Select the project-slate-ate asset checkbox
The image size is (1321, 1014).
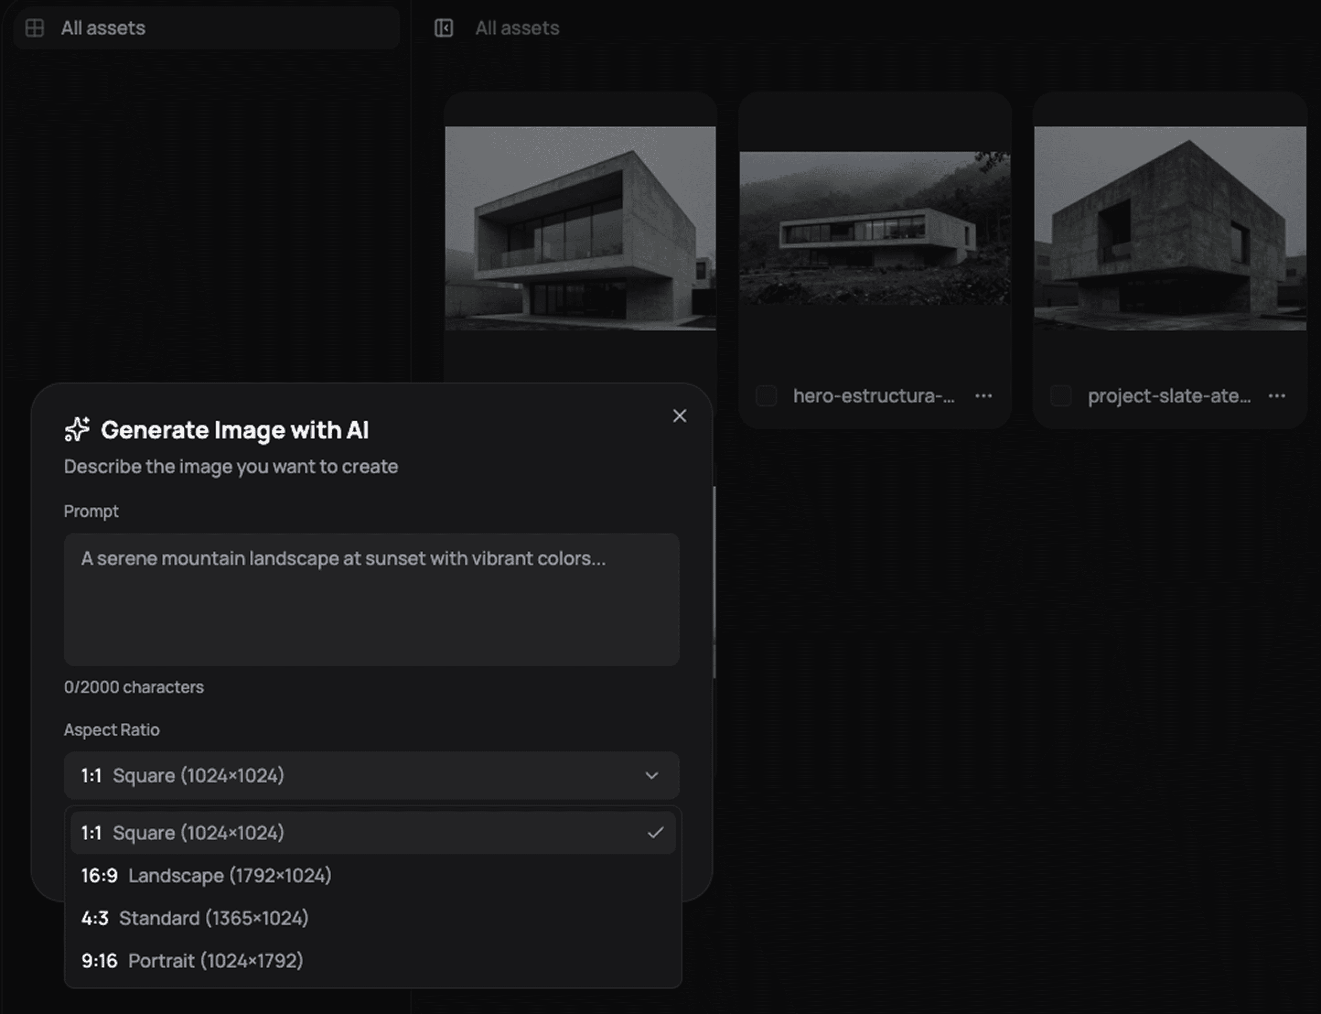click(1061, 396)
